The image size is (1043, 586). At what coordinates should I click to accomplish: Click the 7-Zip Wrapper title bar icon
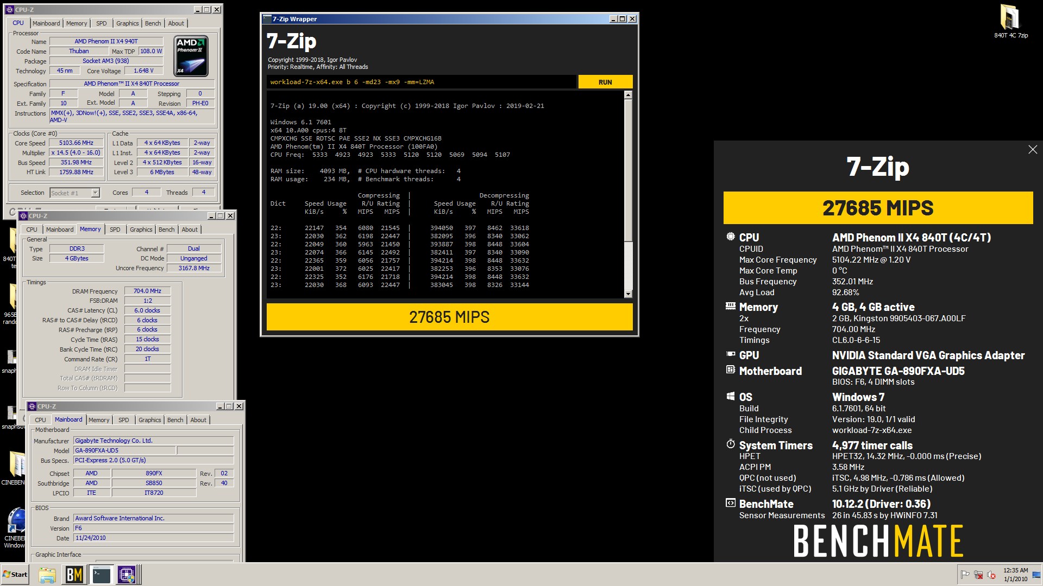click(267, 19)
